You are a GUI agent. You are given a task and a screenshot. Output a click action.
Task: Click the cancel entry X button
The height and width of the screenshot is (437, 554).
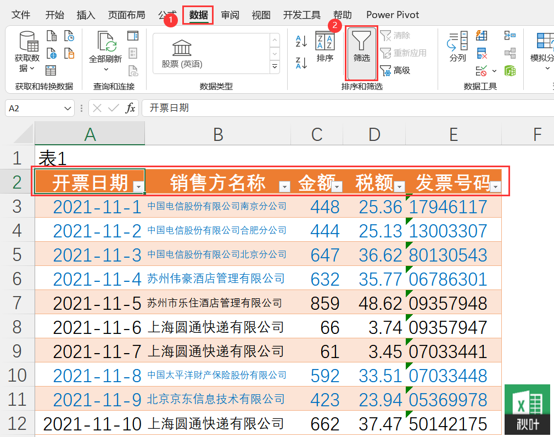click(97, 108)
